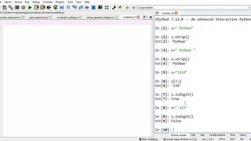
Task: Click the CRLF line ending status entry
Action: pos(232,139)
